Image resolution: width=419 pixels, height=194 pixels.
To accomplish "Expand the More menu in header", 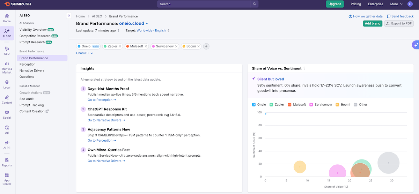I will 396,4.
